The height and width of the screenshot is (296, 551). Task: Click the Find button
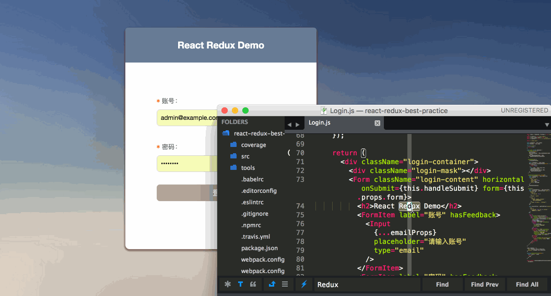click(442, 285)
